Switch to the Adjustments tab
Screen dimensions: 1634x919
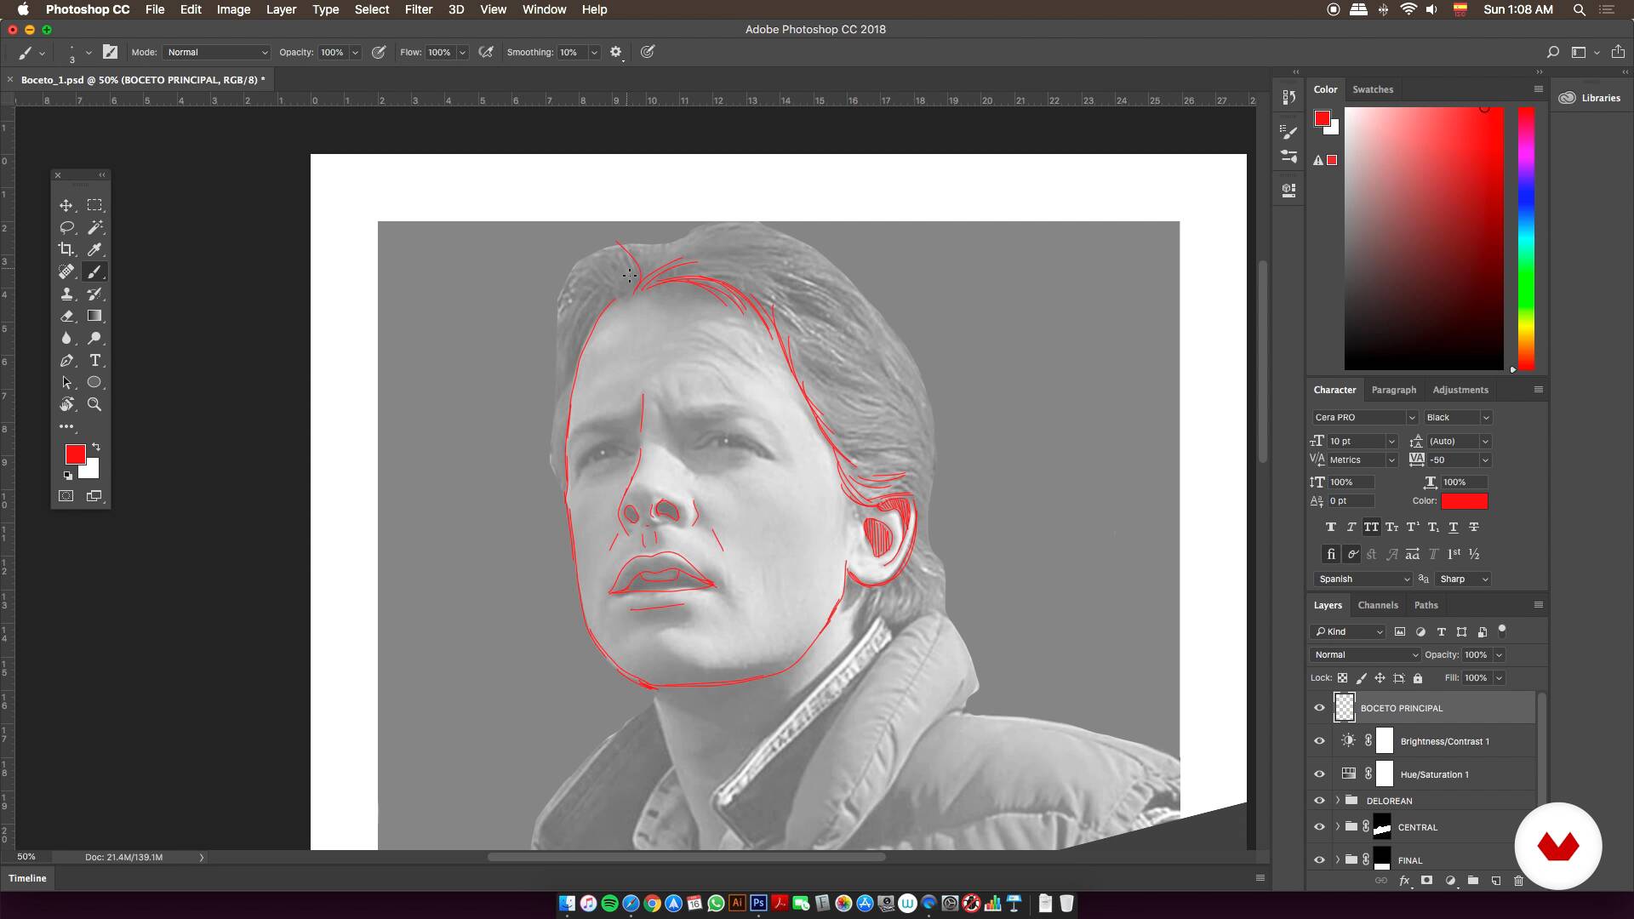click(x=1460, y=390)
